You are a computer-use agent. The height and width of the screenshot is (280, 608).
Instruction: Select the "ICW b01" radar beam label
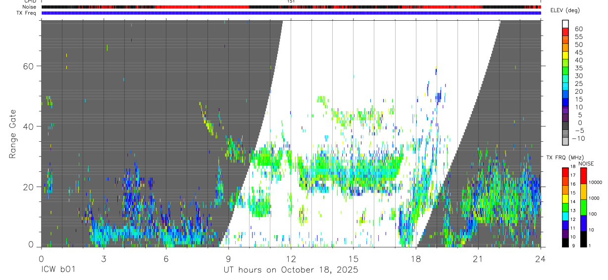point(57,270)
